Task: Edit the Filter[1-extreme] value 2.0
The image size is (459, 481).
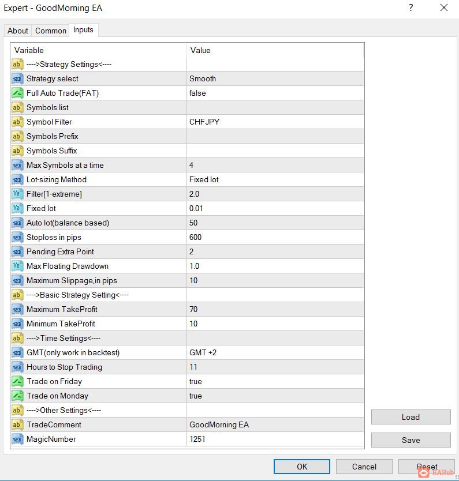Action: pos(275,194)
